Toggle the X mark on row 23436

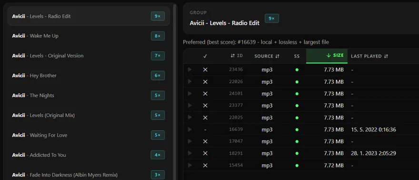coord(205,70)
